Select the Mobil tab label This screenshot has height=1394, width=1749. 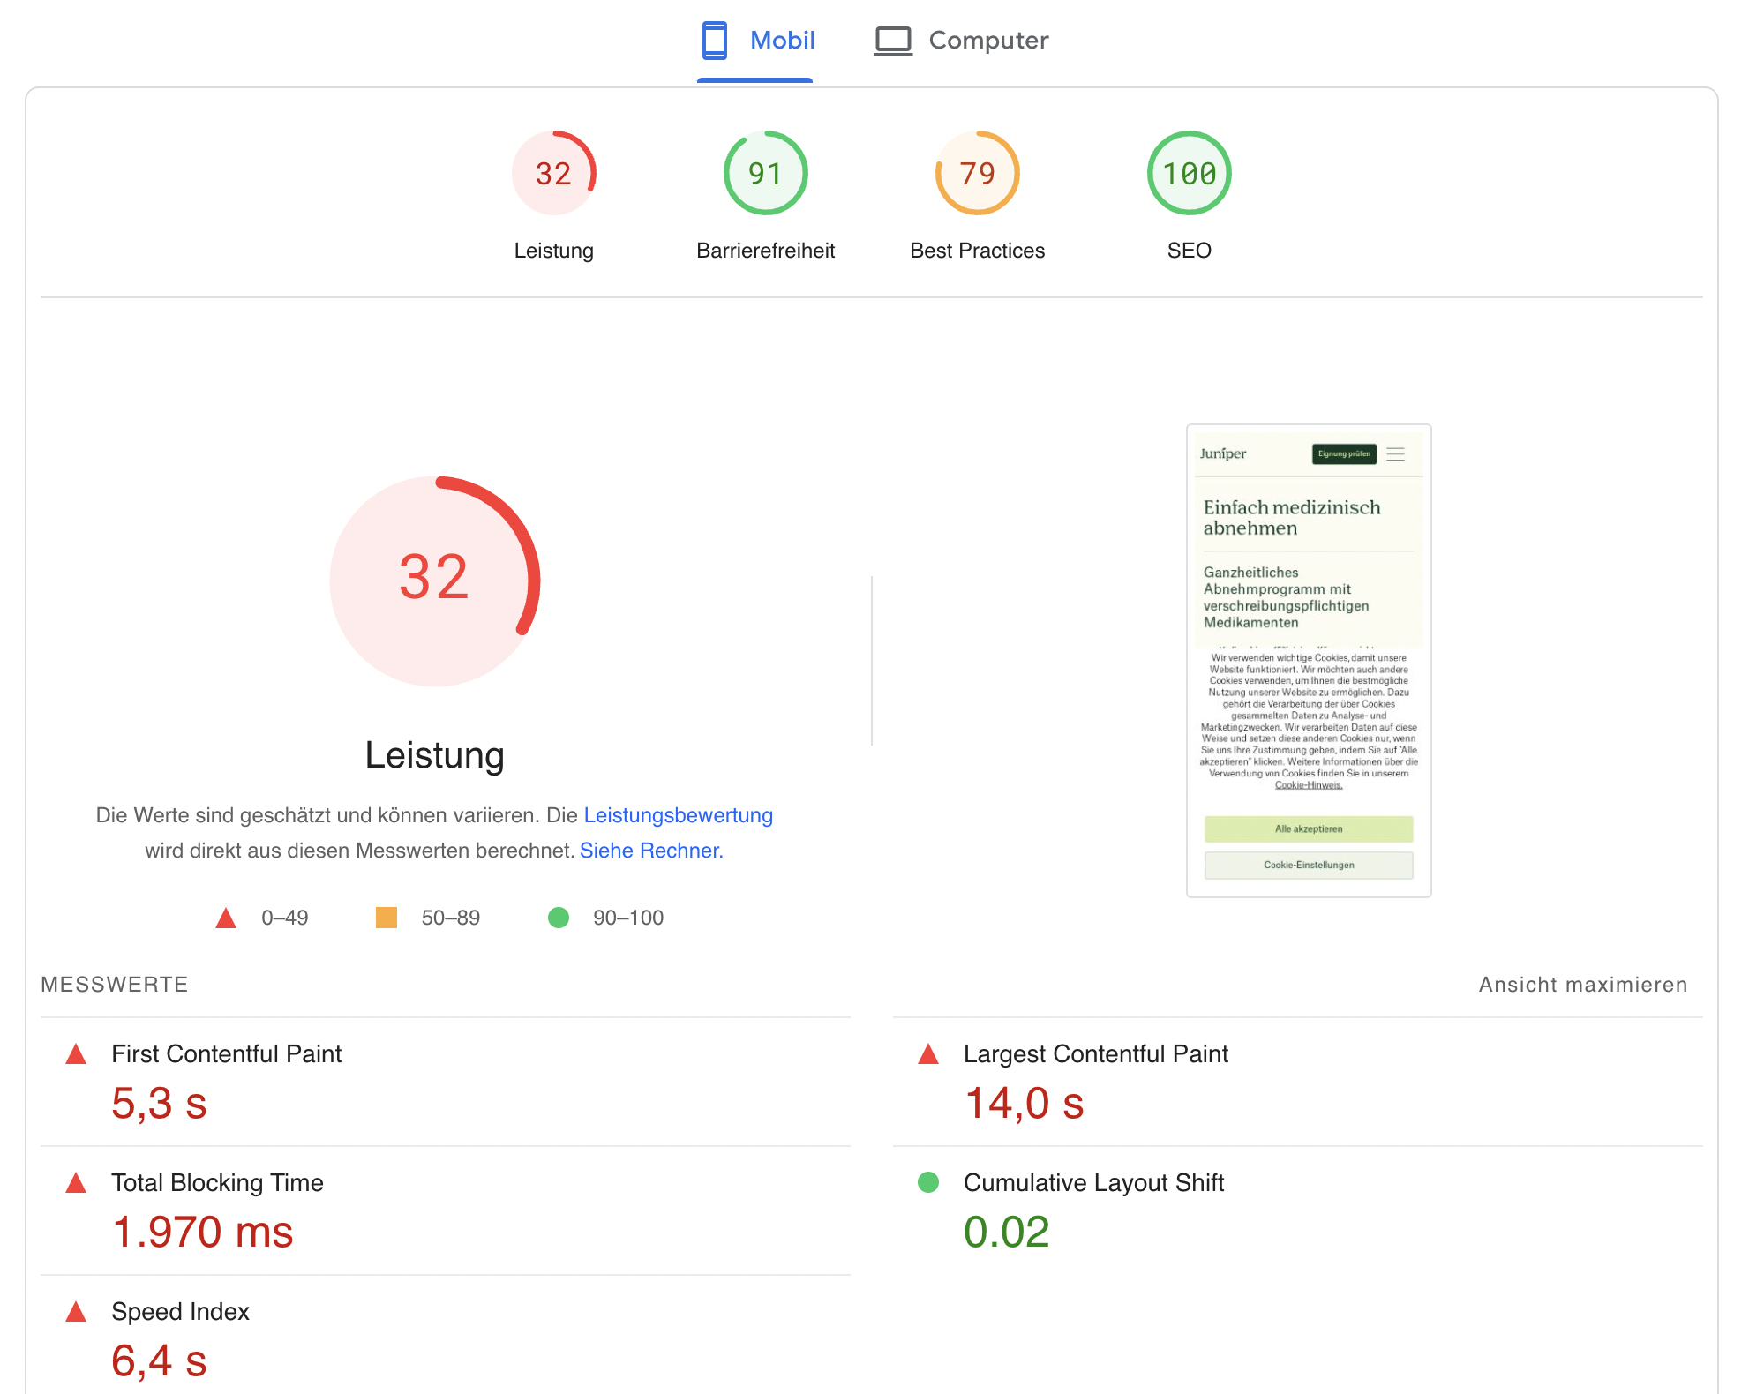[x=782, y=41]
